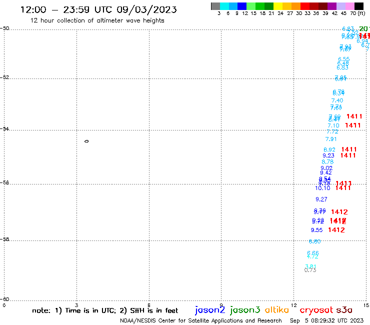Click the s3a satellite label
This screenshot has height=325, width=370.
pos(344,310)
